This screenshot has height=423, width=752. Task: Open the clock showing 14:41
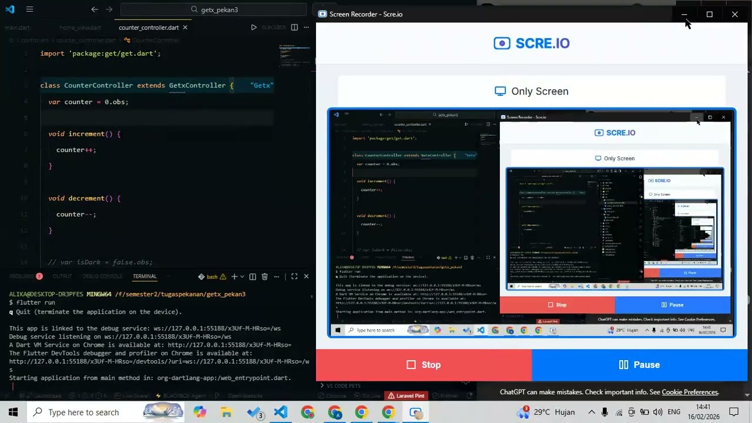[703, 412]
